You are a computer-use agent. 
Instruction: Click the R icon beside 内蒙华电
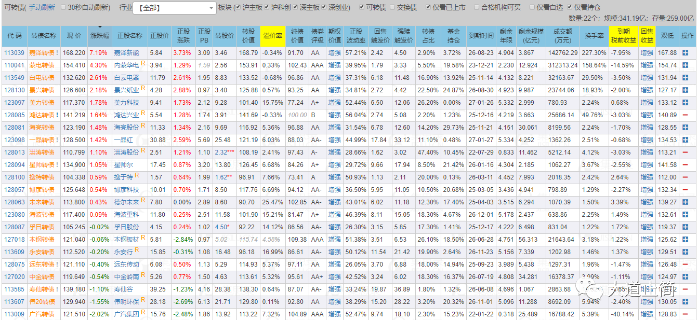pyautogui.click(x=143, y=64)
